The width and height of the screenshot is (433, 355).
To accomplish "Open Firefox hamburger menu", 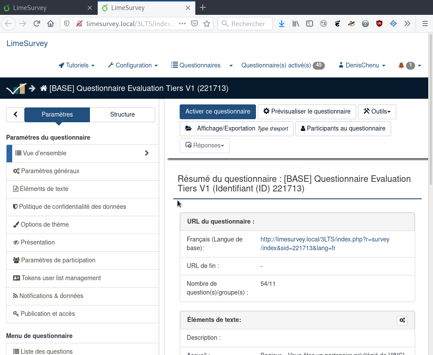I will (x=425, y=23).
